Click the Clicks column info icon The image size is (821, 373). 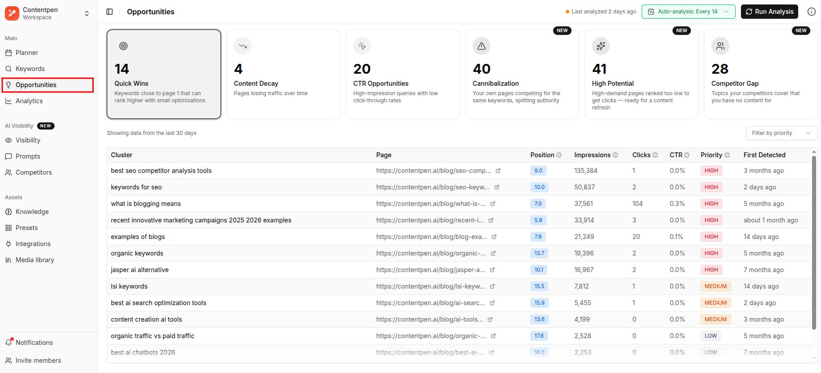[x=655, y=155]
